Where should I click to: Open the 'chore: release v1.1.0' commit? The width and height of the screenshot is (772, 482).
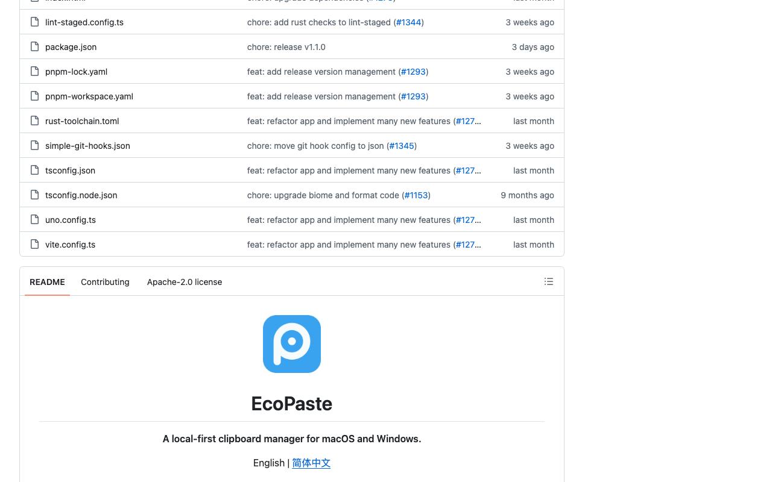tap(286, 47)
